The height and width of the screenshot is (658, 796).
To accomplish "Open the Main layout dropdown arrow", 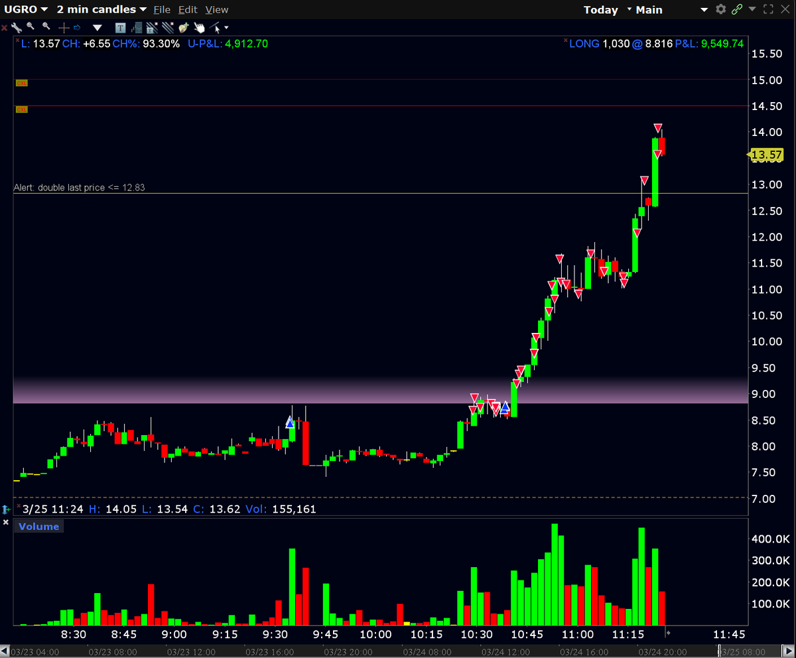I will 704,9.
